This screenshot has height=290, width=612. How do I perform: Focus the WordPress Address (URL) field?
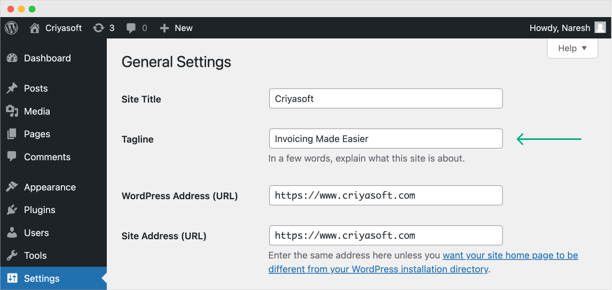pyautogui.click(x=386, y=195)
